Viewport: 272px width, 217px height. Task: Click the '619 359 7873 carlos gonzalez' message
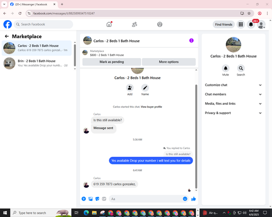point(114,184)
